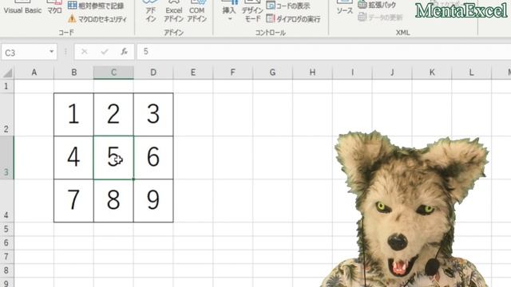Open COM アドイン dialog

197,12
